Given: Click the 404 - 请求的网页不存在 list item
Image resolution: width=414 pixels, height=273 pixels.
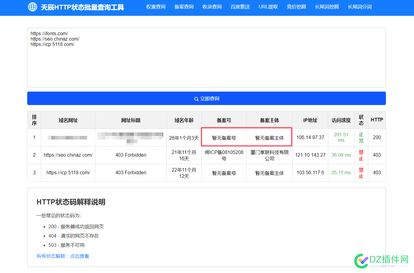Looking at the screenshot, I should point(74,236).
